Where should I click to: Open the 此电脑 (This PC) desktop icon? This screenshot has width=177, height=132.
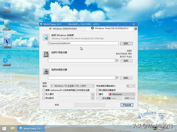7,7
